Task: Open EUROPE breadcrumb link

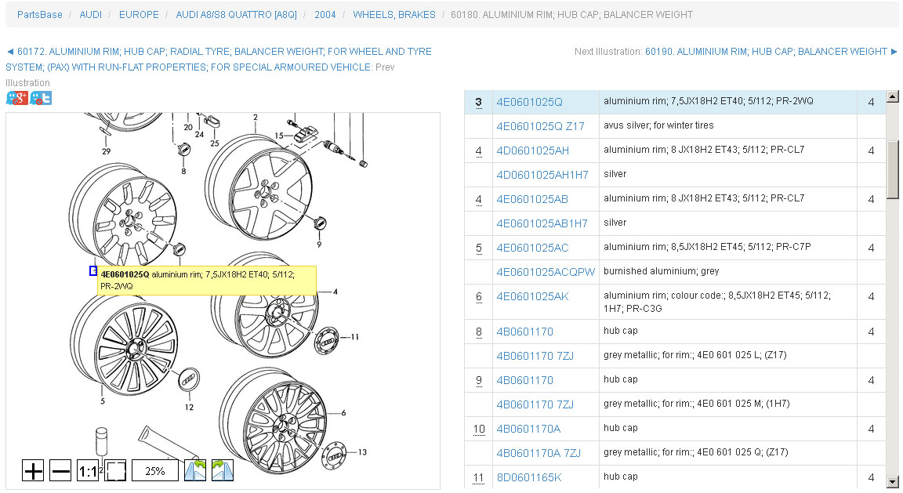Action: pos(139,15)
